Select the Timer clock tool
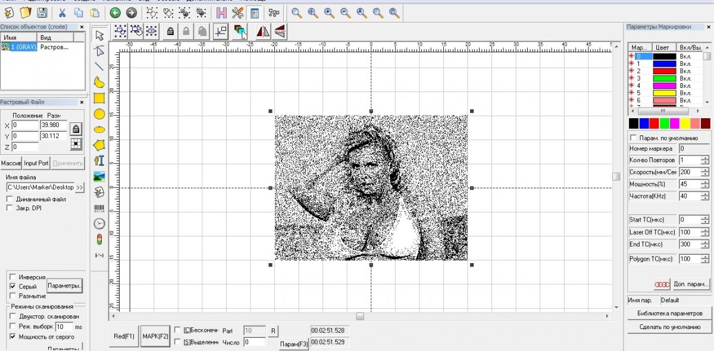The height and width of the screenshot is (351, 714). [x=99, y=224]
